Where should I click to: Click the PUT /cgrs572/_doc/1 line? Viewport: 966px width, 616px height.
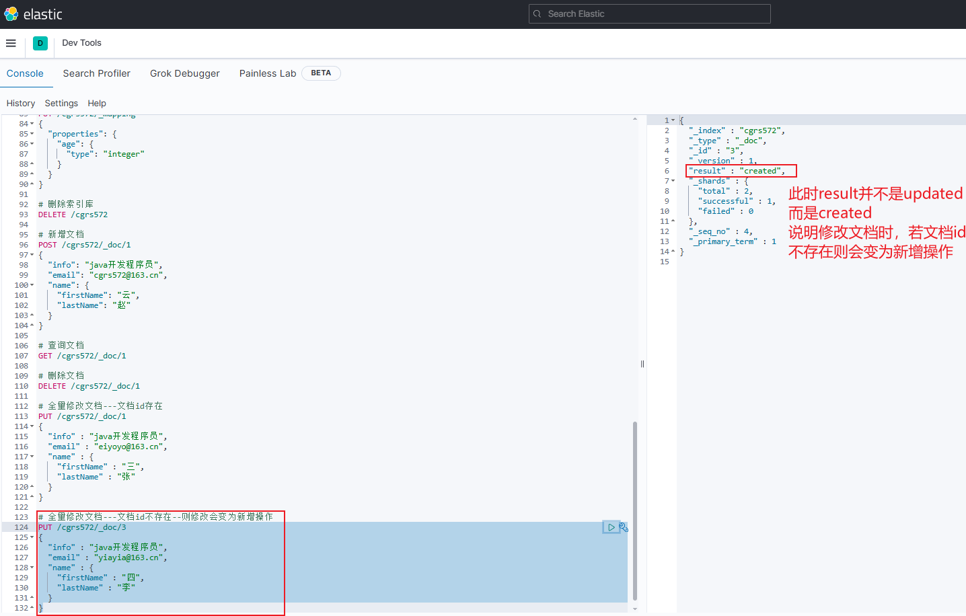[x=82, y=416]
